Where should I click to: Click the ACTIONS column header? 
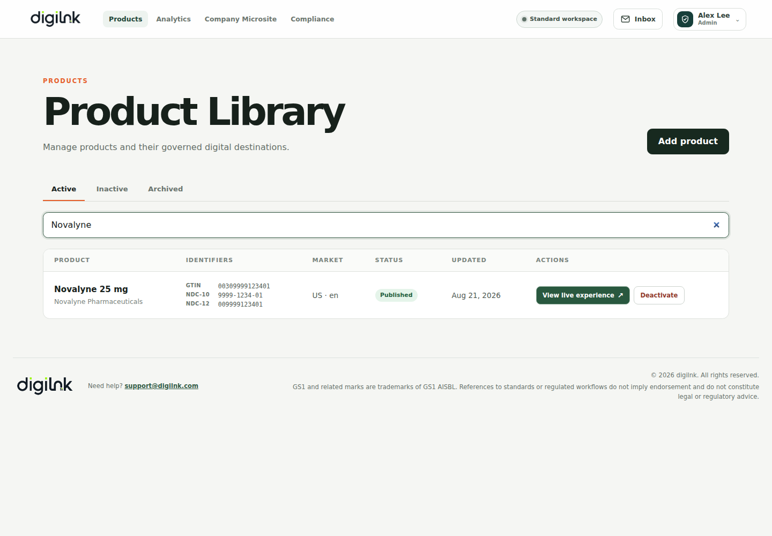552,260
